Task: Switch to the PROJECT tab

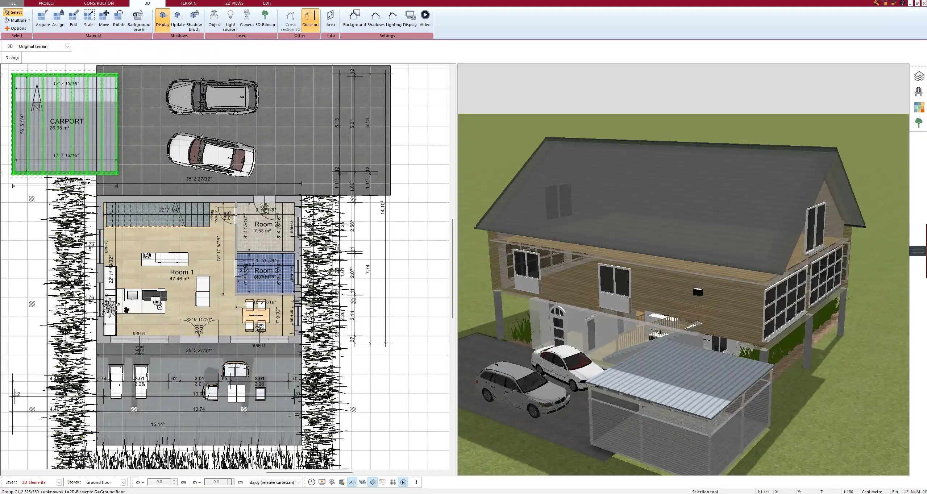Action: click(47, 3)
